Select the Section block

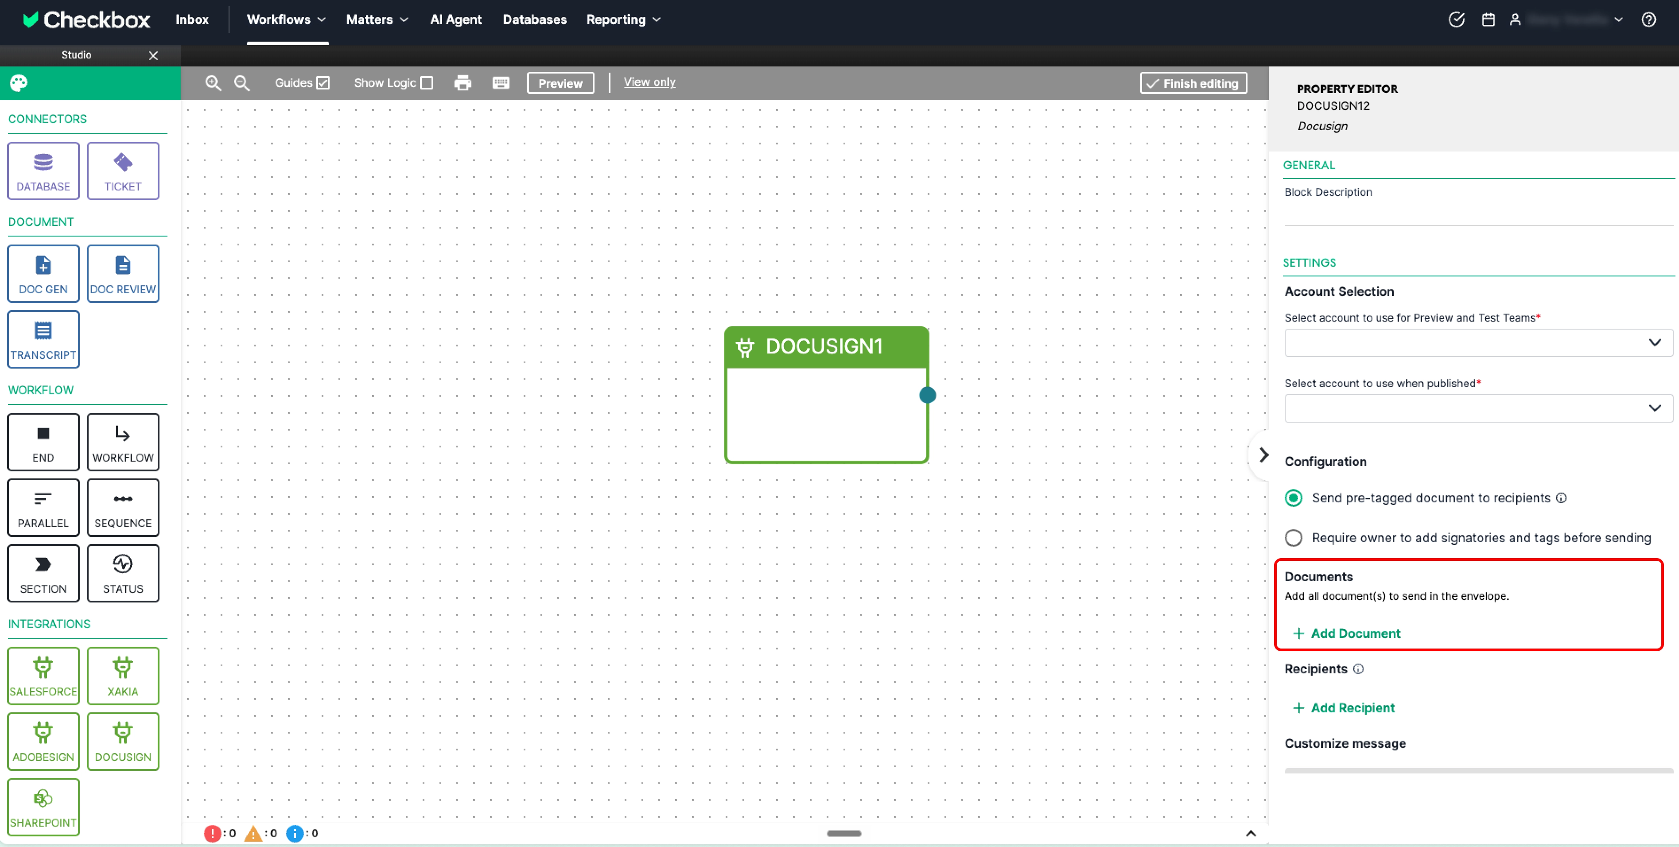click(x=43, y=573)
